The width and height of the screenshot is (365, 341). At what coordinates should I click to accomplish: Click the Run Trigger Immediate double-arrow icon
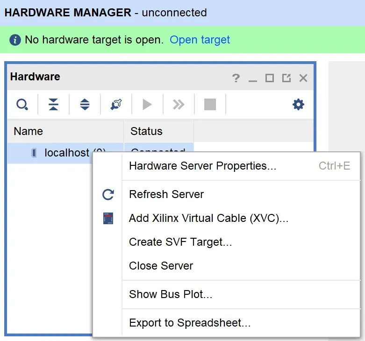(x=179, y=105)
